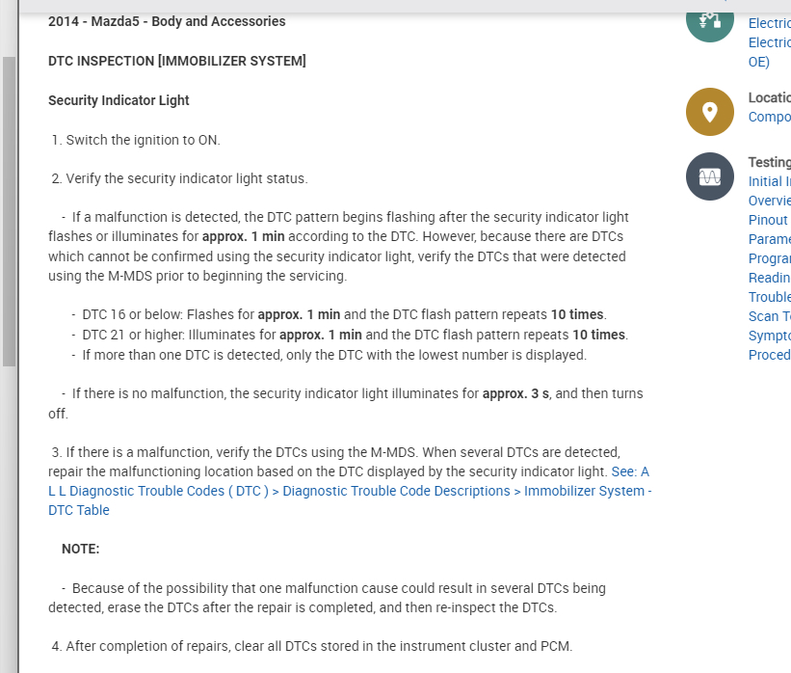Click the Testing section heading

[x=769, y=162]
